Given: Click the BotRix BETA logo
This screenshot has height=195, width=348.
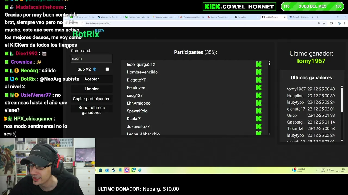Looking at the screenshot, I should (88, 34).
